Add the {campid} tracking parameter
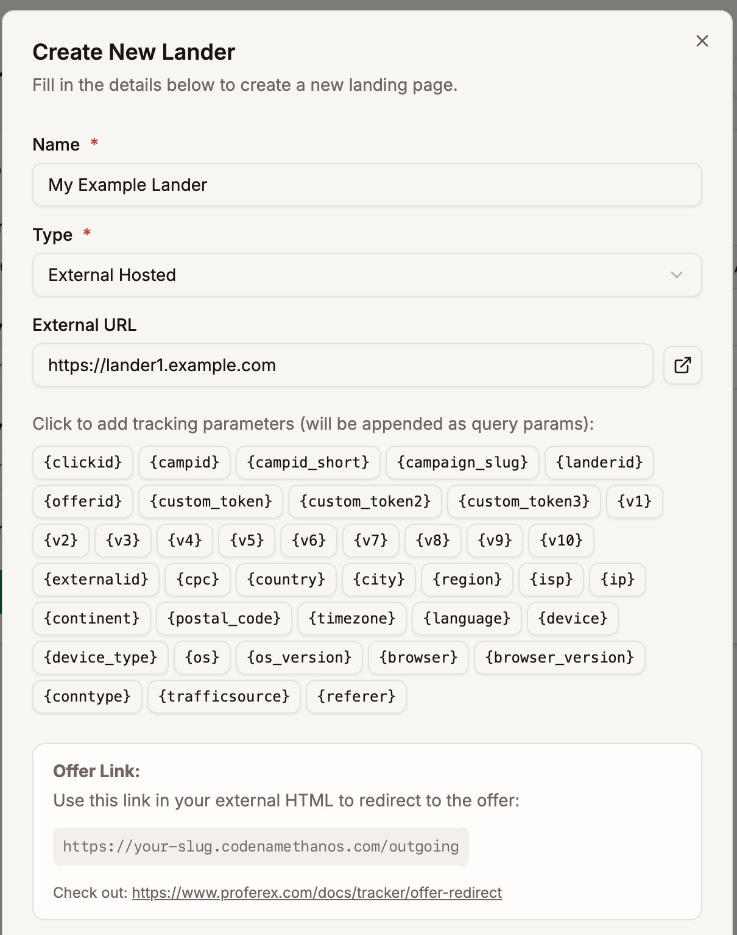 [185, 462]
